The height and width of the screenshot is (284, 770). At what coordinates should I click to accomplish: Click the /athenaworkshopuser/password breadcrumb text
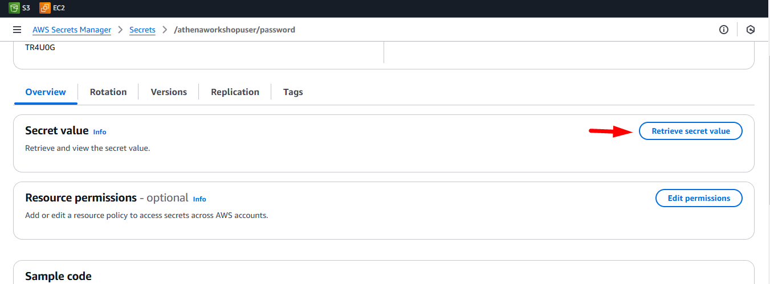click(x=234, y=30)
